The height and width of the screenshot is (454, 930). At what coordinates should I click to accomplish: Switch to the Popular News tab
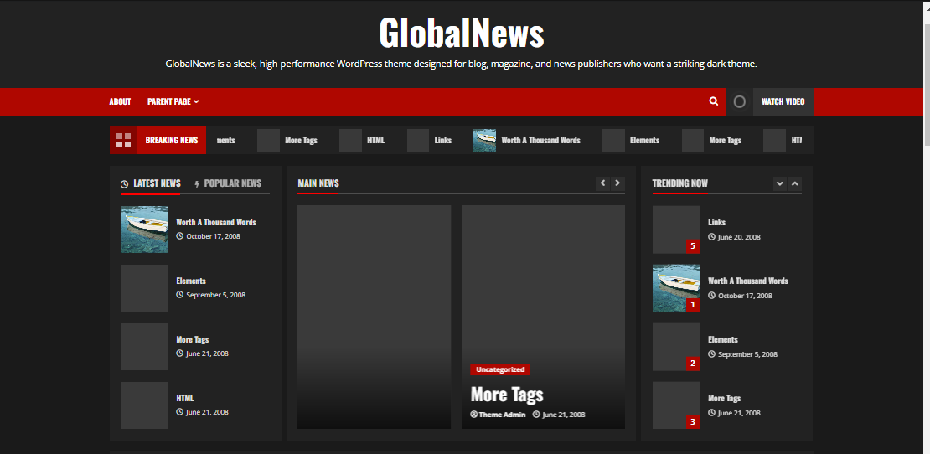click(x=228, y=183)
